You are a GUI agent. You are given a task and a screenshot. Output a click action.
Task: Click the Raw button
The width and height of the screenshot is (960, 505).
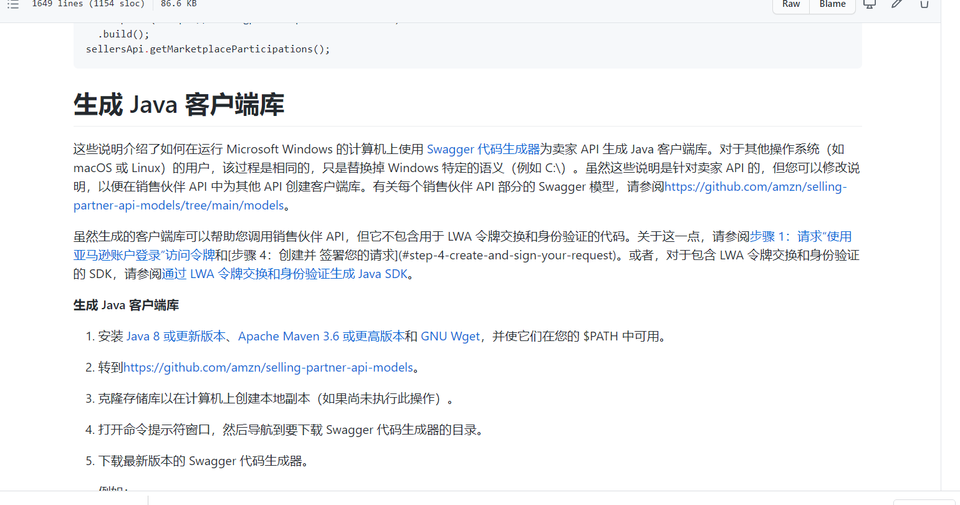790,4
